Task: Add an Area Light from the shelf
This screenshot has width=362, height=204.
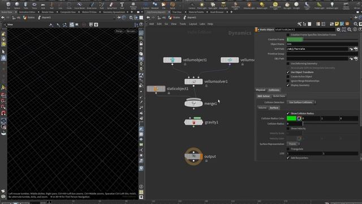Action: coord(223,5)
